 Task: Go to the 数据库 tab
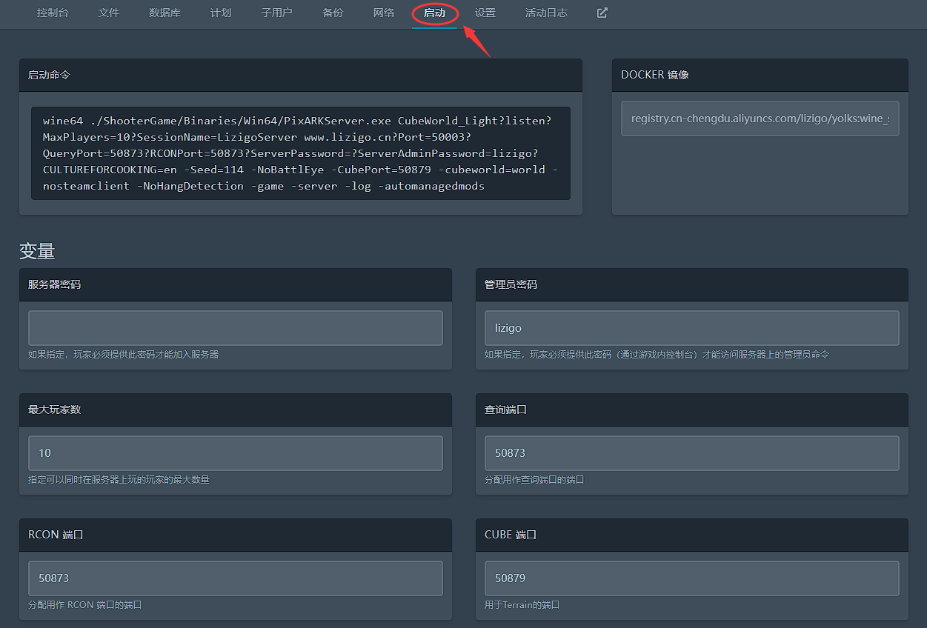click(x=165, y=13)
